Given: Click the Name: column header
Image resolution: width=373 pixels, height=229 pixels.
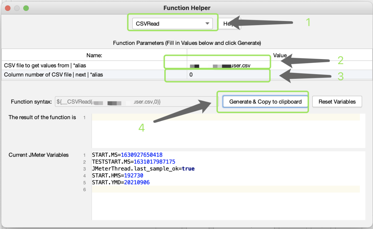Looking at the screenshot, I should [x=94, y=55].
